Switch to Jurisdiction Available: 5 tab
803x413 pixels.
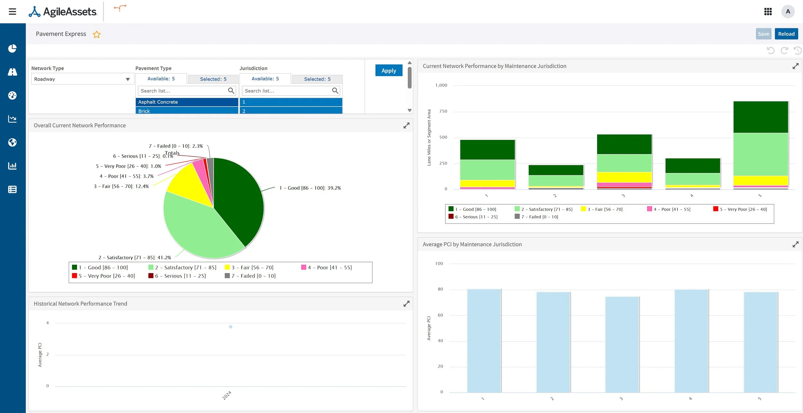pyautogui.click(x=265, y=79)
